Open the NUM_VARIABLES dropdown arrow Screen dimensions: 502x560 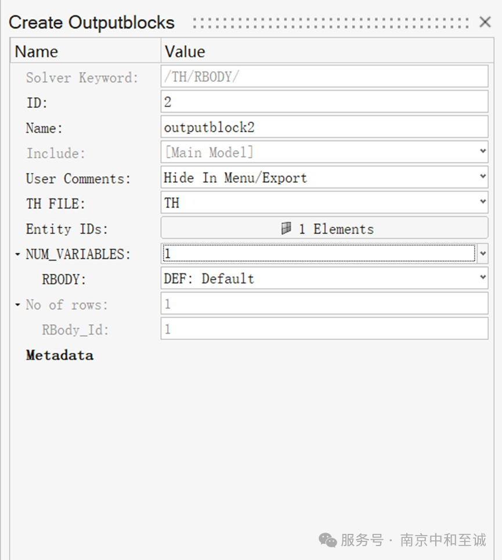(483, 253)
